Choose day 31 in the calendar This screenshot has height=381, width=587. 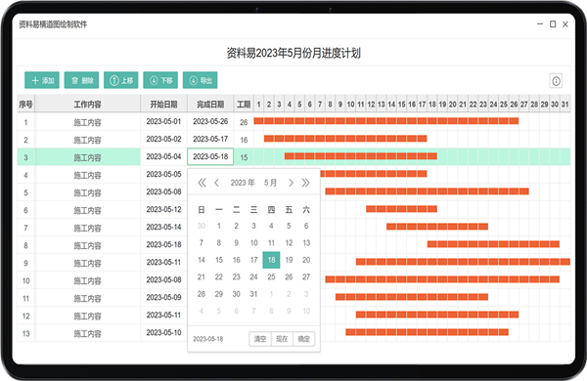[x=253, y=294]
